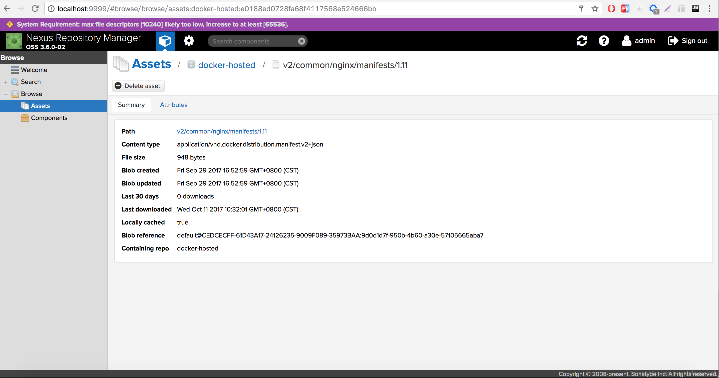This screenshot has height=378, width=719.
Task: Select the Browse tree item
Action: (x=32, y=94)
